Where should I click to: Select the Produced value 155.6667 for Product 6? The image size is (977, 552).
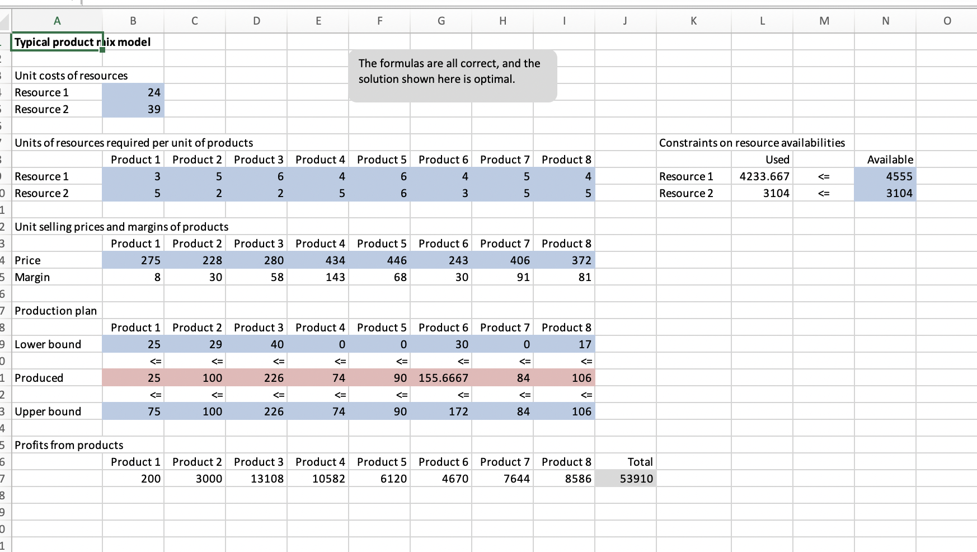tap(441, 378)
